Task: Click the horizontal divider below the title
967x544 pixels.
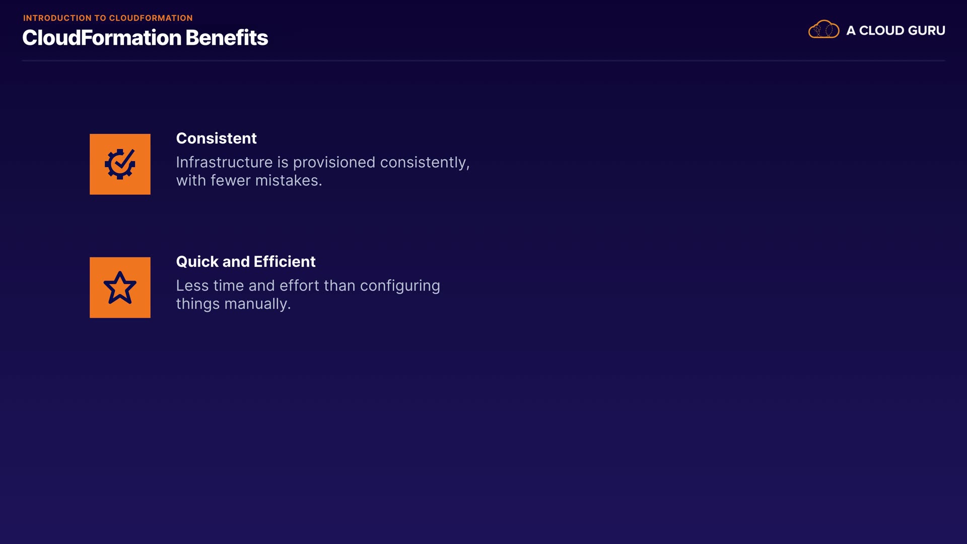Action: (x=483, y=61)
